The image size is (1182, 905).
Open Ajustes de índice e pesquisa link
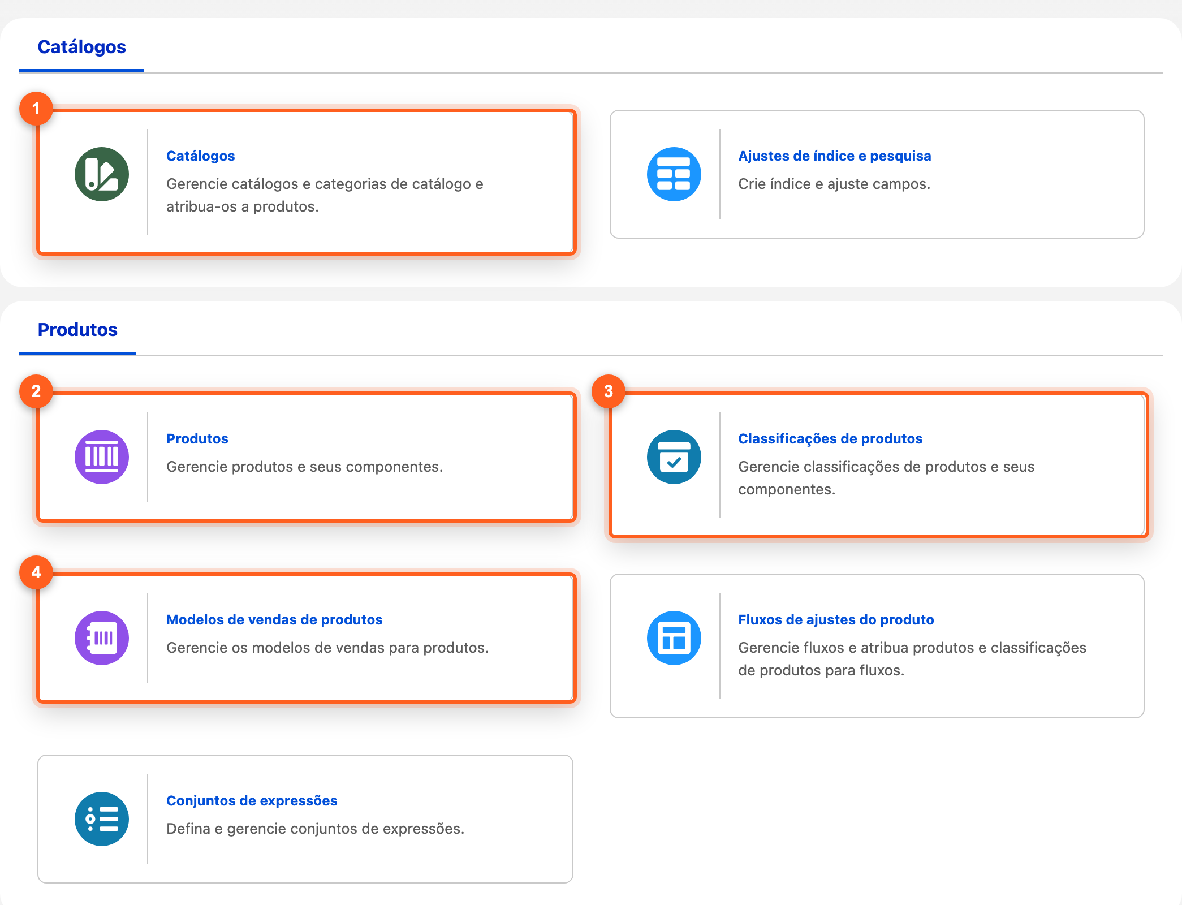[834, 156]
